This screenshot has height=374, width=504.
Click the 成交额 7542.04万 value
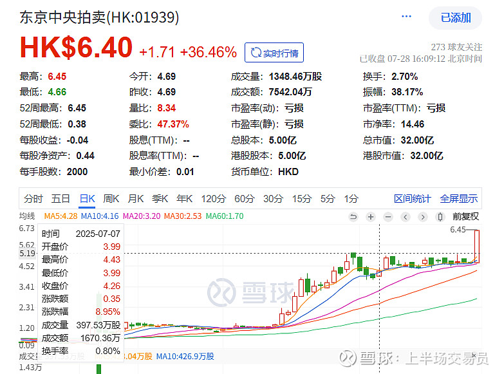[x=290, y=92]
